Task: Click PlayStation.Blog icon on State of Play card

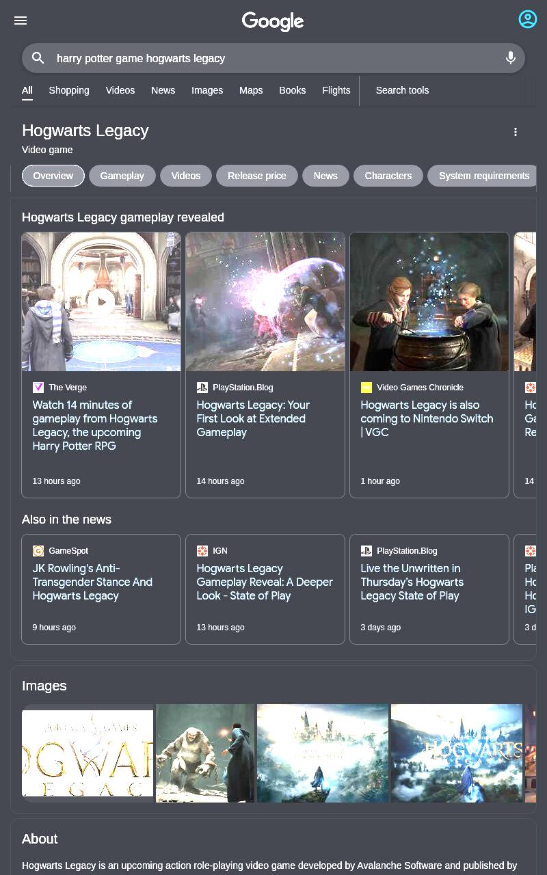Action: click(366, 551)
